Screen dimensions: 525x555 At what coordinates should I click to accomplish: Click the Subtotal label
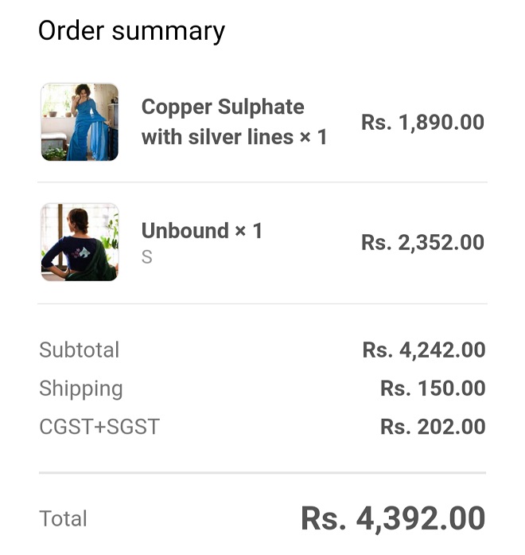pyautogui.click(x=79, y=350)
